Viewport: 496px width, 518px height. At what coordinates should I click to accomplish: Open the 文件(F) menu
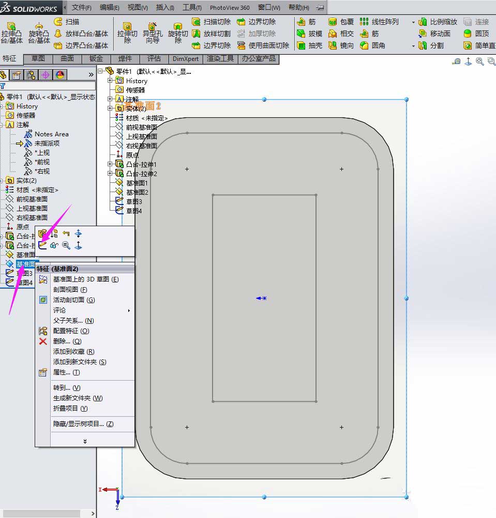(x=81, y=7)
